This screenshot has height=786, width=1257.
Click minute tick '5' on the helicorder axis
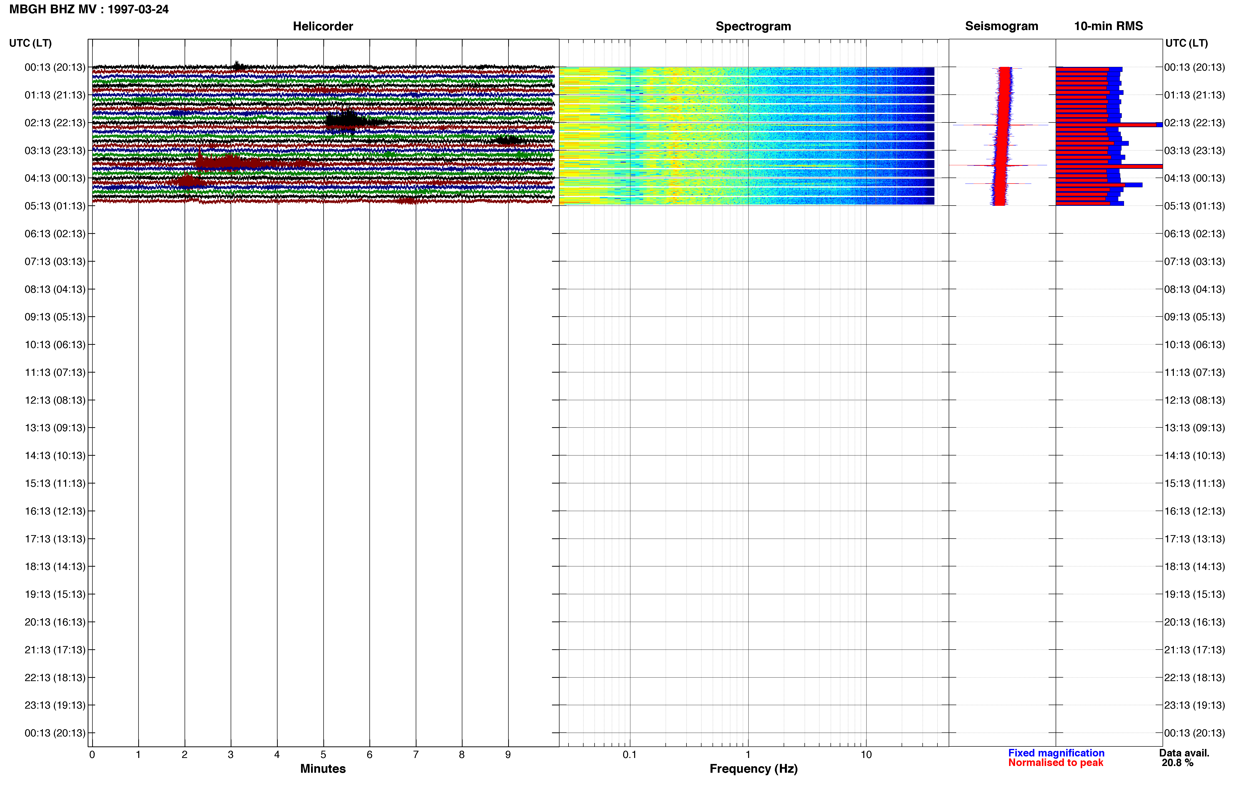(x=323, y=754)
